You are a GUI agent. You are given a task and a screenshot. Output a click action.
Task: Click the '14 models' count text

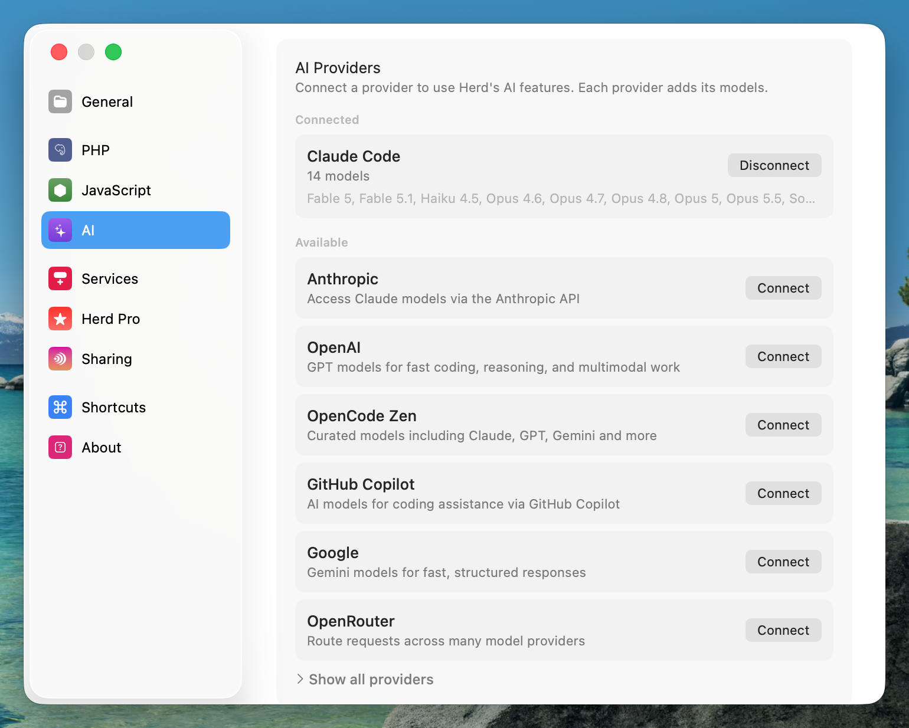(338, 176)
